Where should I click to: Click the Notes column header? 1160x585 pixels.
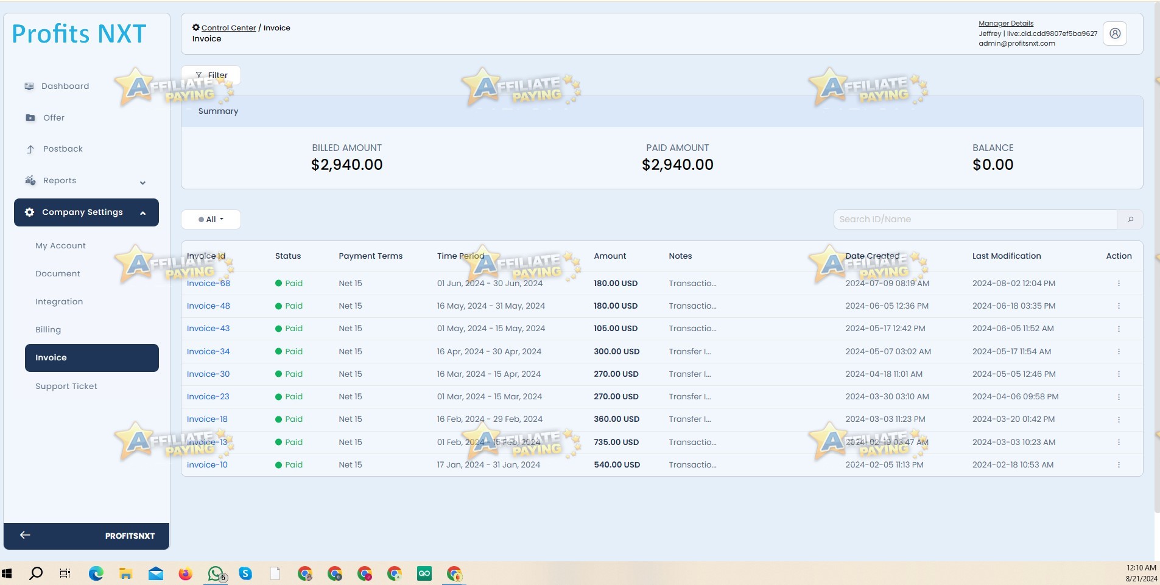click(x=680, y=256)
